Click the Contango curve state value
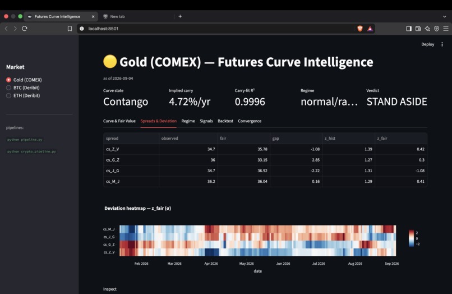This screenshot has width=452, height=294. tap(126, 102)
